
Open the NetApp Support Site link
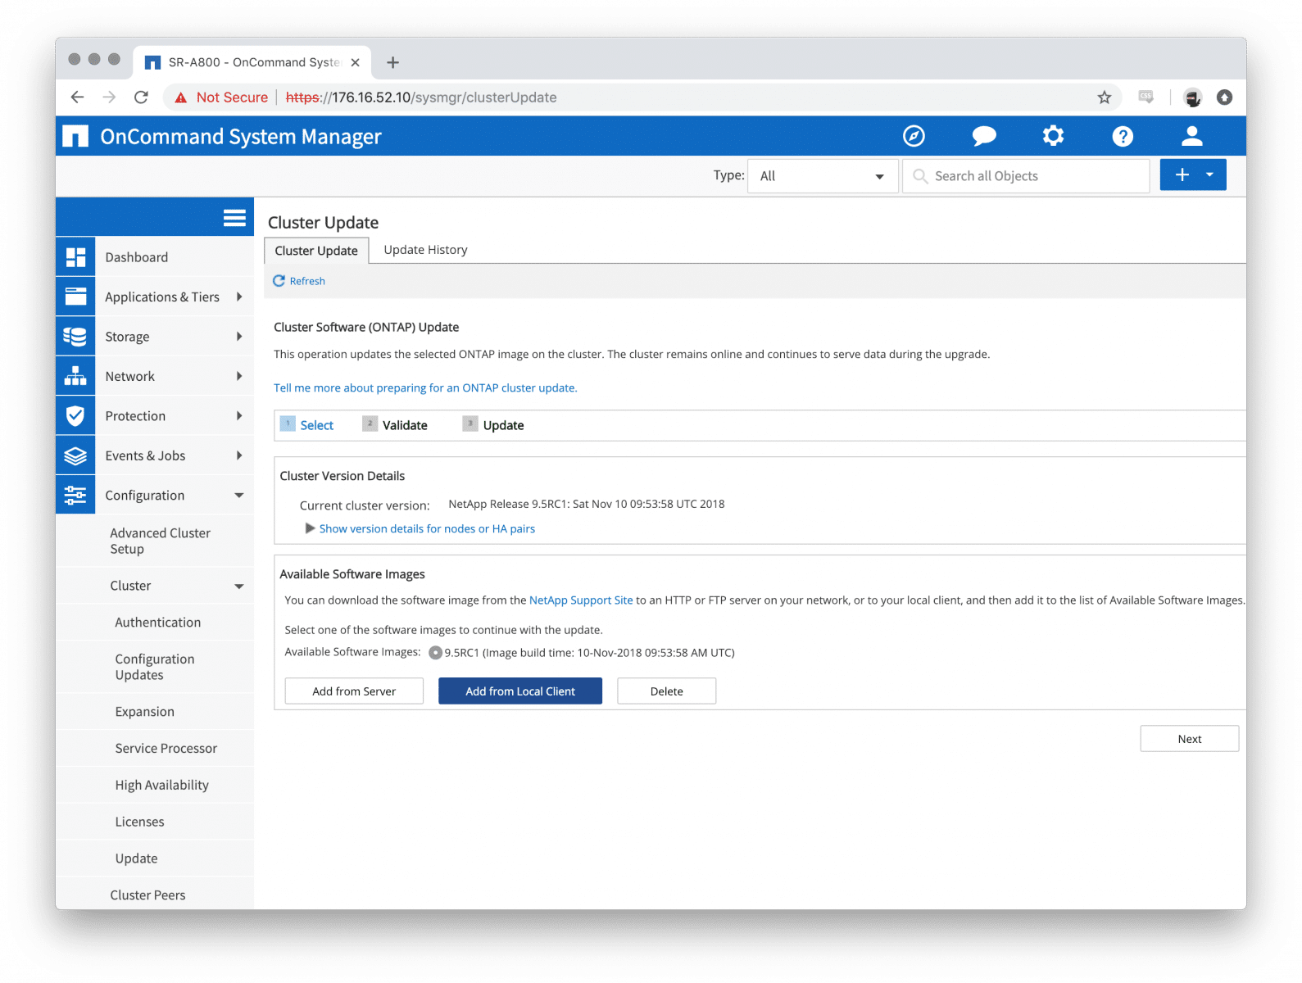581,600
